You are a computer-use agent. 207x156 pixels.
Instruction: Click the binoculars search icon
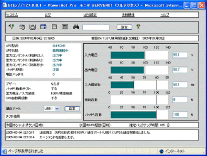76,27
